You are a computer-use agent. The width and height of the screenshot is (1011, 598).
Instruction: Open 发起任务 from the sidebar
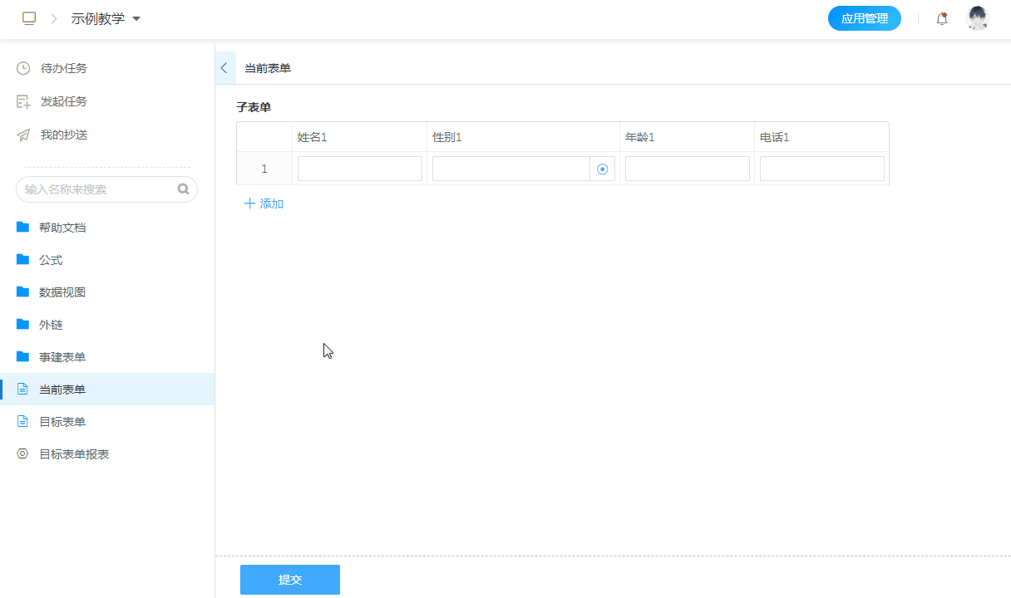(x=63, y=101)
